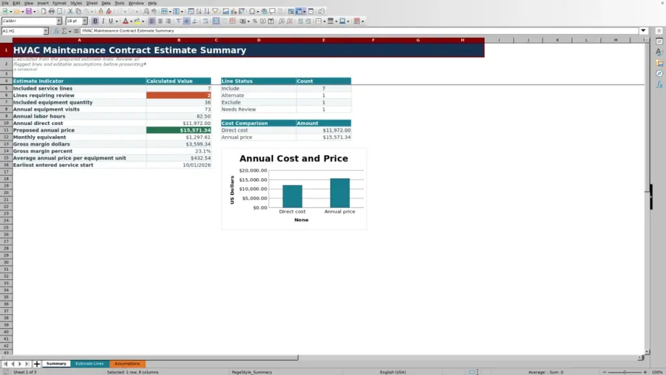Toggle Freeze Rows and Columns
Image resolution: width=666 pixels, height=375 pixels.
point(299,11)
